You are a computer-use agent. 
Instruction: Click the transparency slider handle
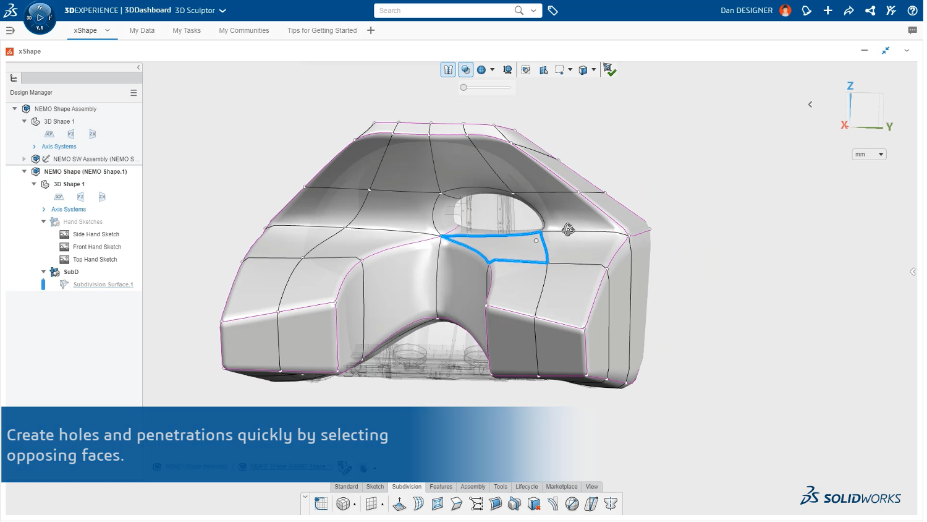click(x=463, y=88)
